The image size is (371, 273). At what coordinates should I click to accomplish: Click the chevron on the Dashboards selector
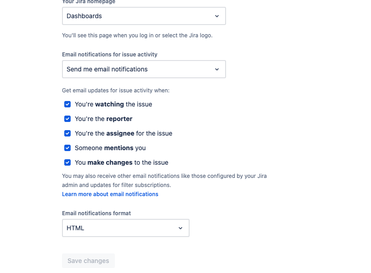[217, 16]
